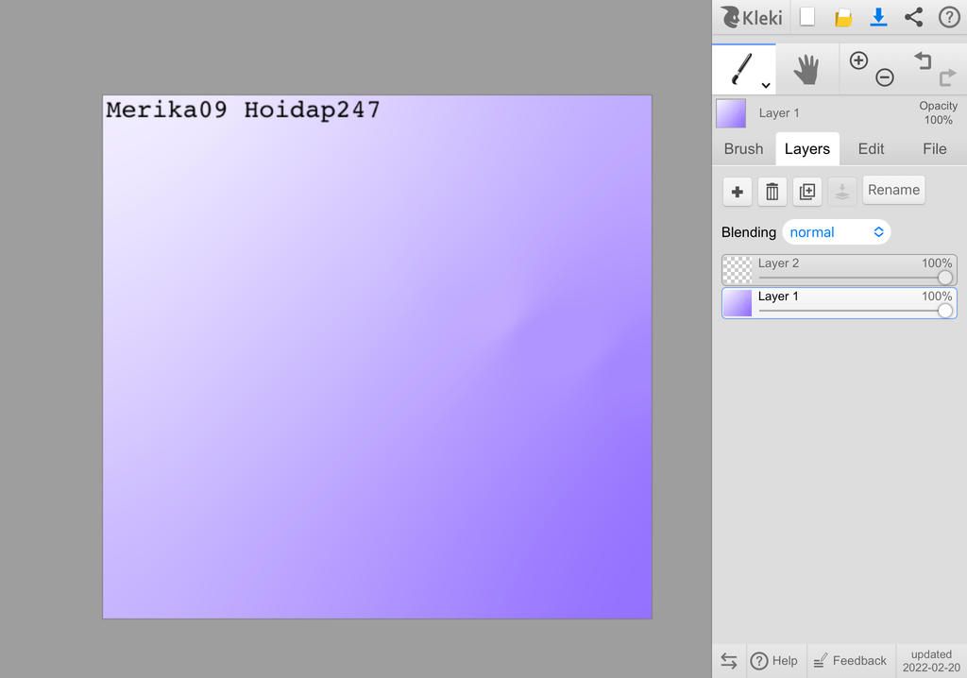The image size is (967, 678).
Task: Zoom out with the minus magnifier
Action: 884,77
